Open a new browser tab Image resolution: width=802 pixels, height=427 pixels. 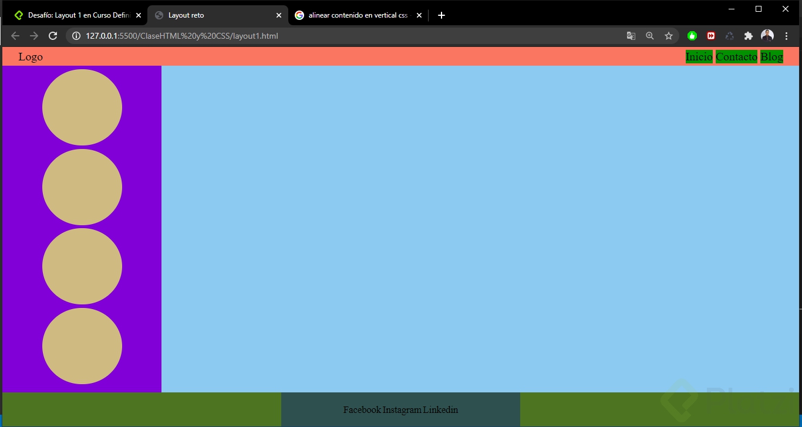(442, 15)
